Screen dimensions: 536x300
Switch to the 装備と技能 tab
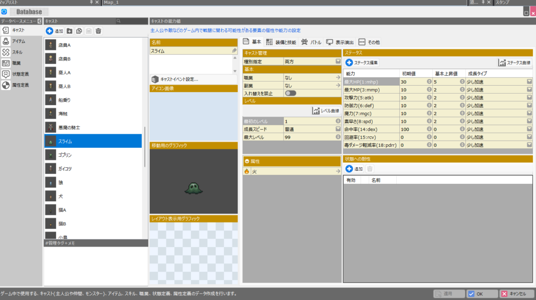click(281, 42)
